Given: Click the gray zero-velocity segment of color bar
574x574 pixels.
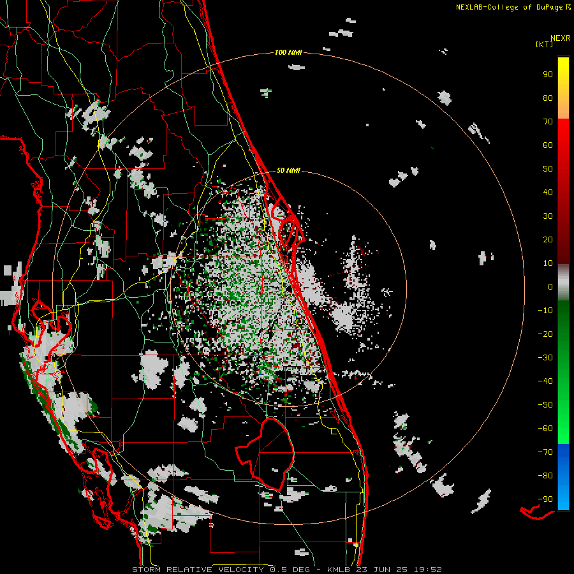Looking at the screenshot, I should [x=563, y=282].
